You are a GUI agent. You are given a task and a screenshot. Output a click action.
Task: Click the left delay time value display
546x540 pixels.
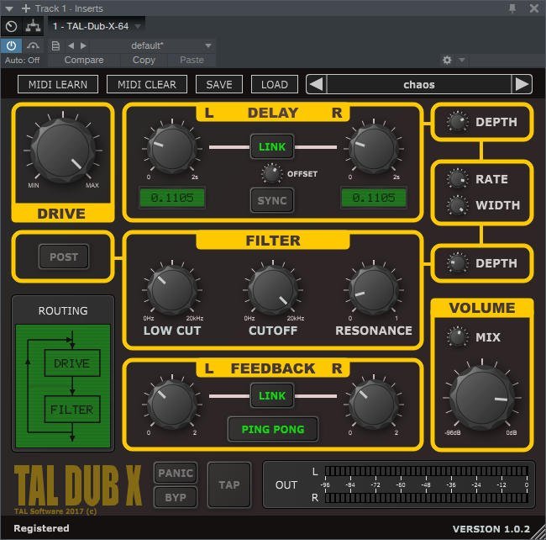click(x=172, y=198)
